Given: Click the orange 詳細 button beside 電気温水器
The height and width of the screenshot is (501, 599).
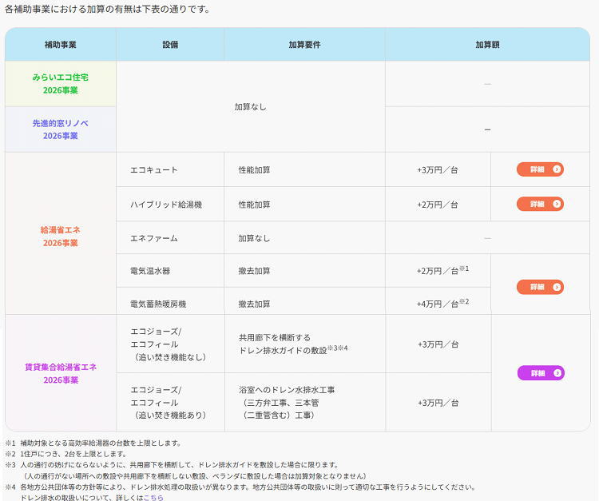Looking at the screenshot, I should pos(540,287).
